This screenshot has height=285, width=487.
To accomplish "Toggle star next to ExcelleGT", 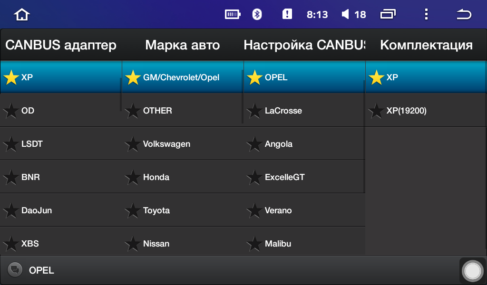I will click(254, 177).
